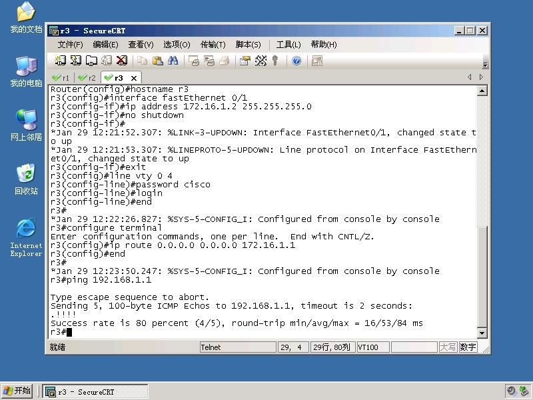Select the 网上邻居 desktop icon
The height and width of the screenshot is (400, 533).
click(x=26, y=125)
